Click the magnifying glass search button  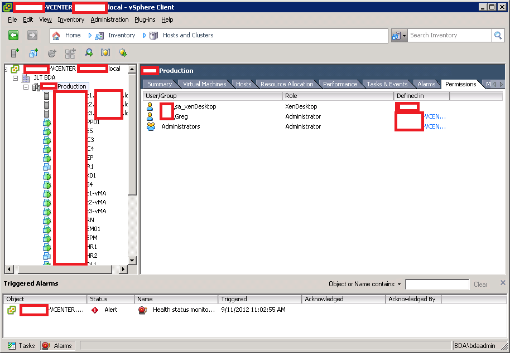point(498,36)
